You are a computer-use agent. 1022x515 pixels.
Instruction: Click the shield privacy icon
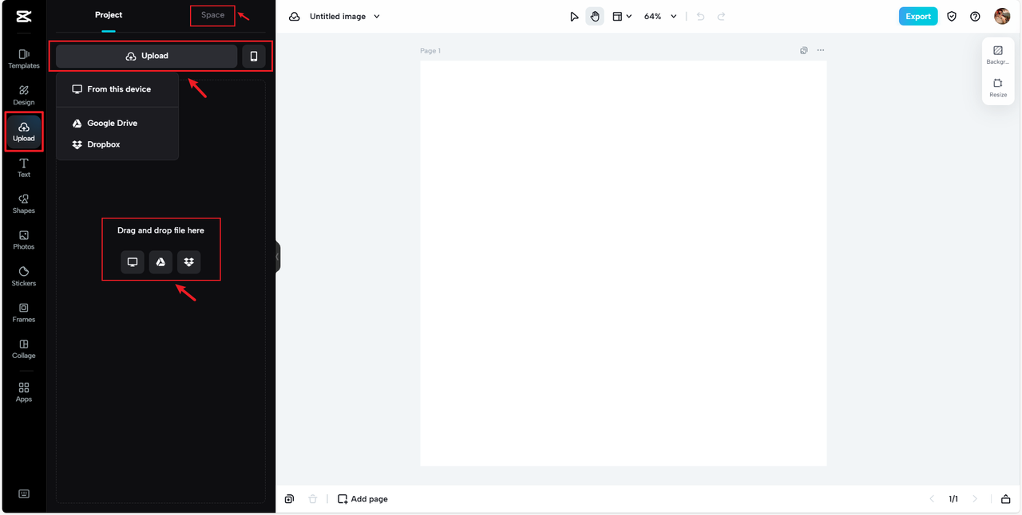(x=952, y=16)
